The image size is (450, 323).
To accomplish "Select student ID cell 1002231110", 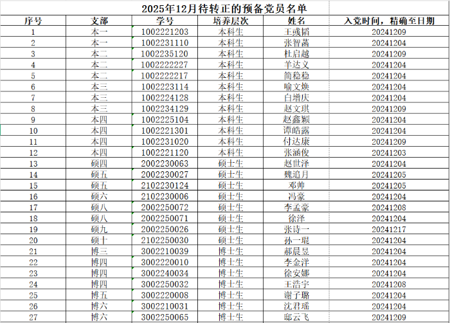I will tap(165, 42).
